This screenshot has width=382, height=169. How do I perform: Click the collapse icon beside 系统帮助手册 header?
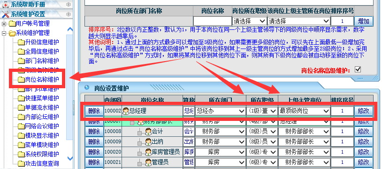tap(69, 4)
